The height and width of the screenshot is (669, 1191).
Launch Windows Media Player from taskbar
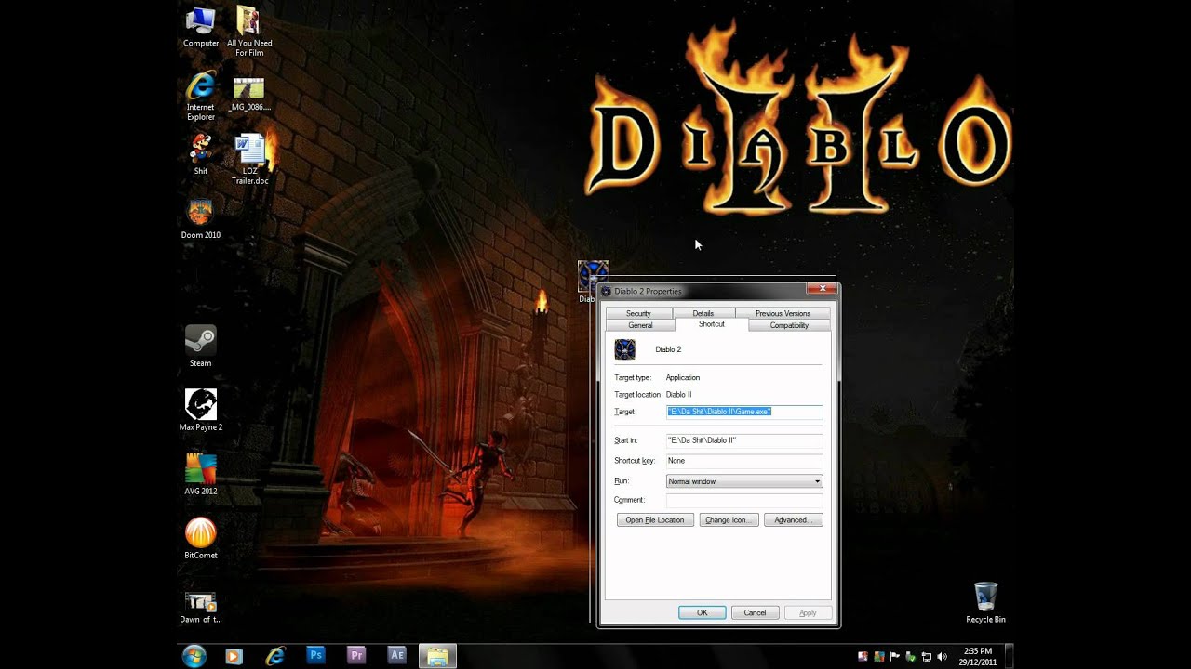(234, 656)
